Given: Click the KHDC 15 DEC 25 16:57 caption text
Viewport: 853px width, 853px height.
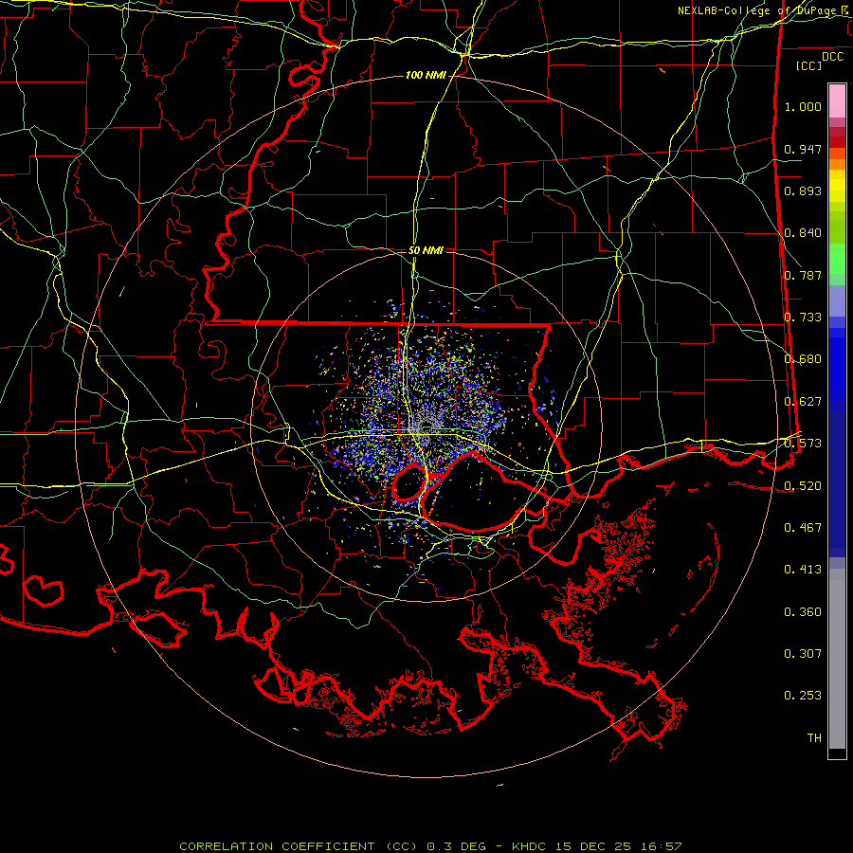Looking at the screenshot, I should tap(597, 846).
